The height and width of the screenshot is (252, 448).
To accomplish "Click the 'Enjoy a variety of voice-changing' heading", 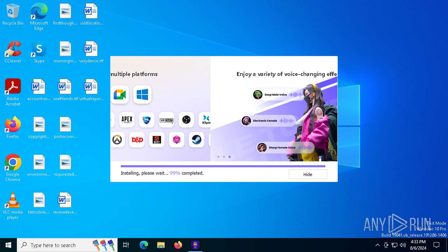I will tap(287, 74).
